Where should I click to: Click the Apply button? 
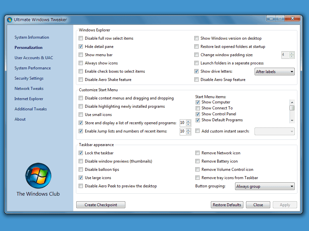click(285, 205)
